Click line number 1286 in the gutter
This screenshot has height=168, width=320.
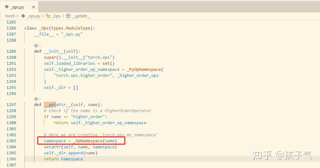(11, 28)
